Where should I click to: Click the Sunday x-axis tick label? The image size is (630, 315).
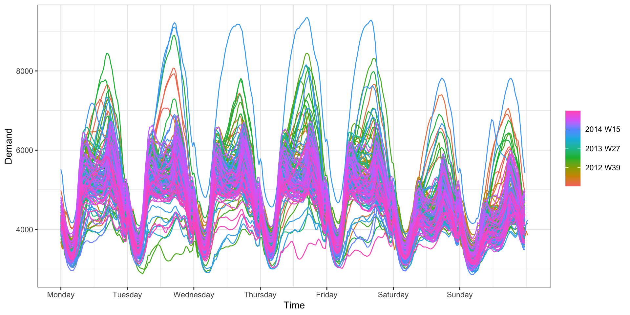point(459,295)
